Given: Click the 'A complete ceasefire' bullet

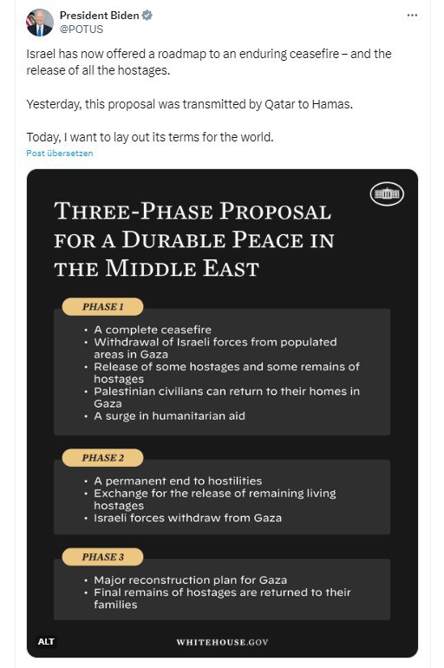Looking at the screenshot, I should pos(153,330).
